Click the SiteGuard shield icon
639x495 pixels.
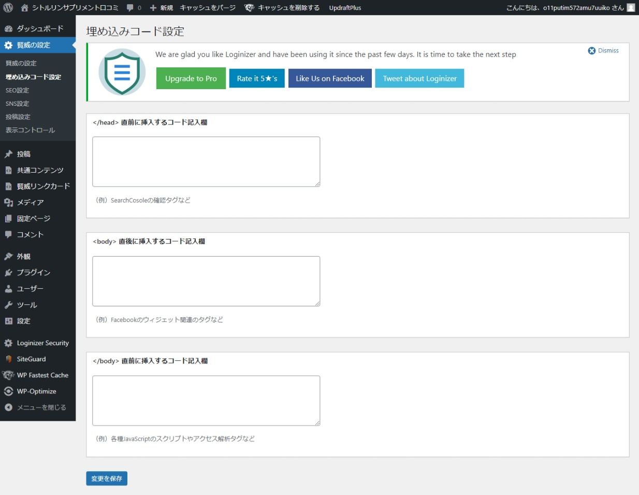[x=8, y=359]
